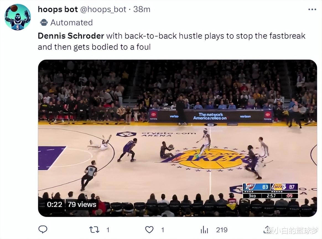This screenshot has width=322, height=239.
Task: Open the three-dot more options menu
Action: point(312,9)
